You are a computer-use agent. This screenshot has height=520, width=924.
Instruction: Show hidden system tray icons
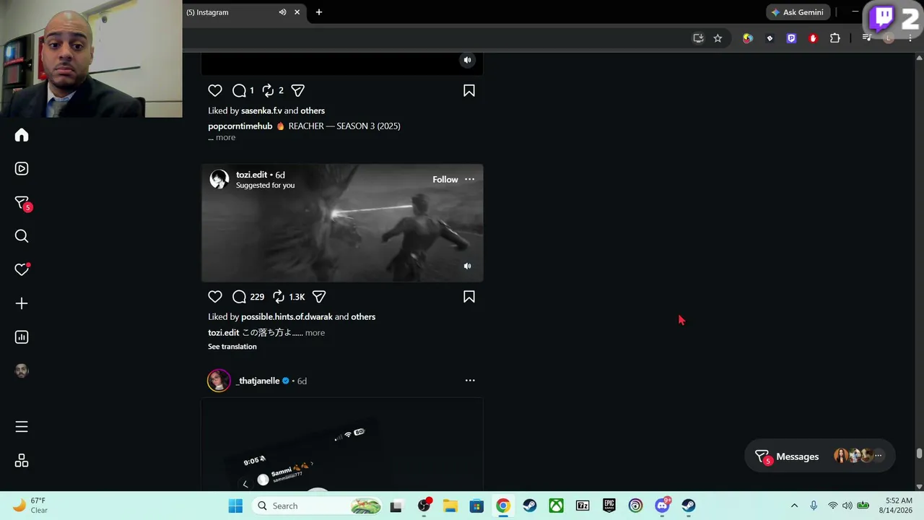coord(795,506)
